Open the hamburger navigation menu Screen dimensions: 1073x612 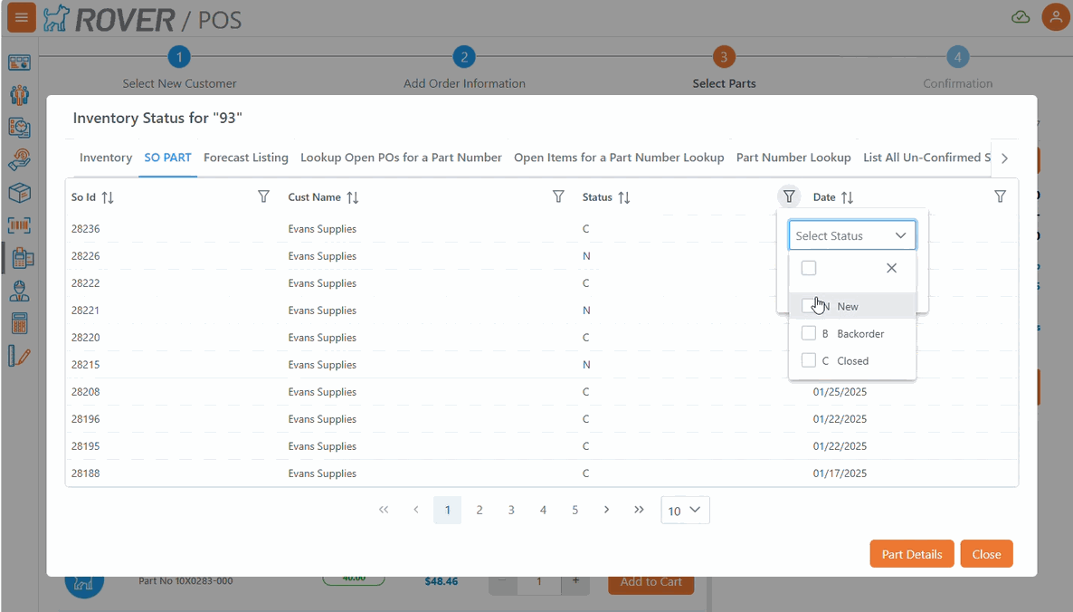(x=20, y=16)
